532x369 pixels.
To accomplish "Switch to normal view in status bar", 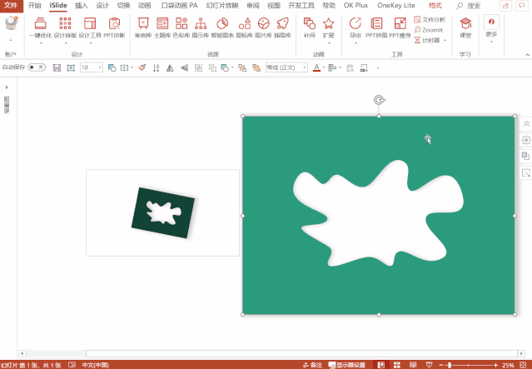I will point(381,365).
